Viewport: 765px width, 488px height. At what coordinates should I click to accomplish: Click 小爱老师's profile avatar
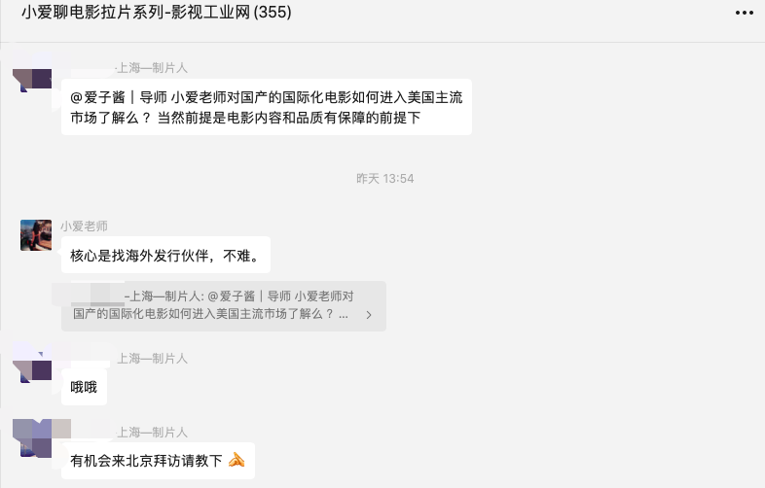(x=36, y=235)
